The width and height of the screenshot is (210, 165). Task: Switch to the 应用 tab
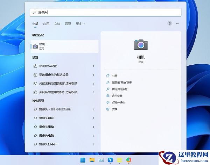(46, 24)
